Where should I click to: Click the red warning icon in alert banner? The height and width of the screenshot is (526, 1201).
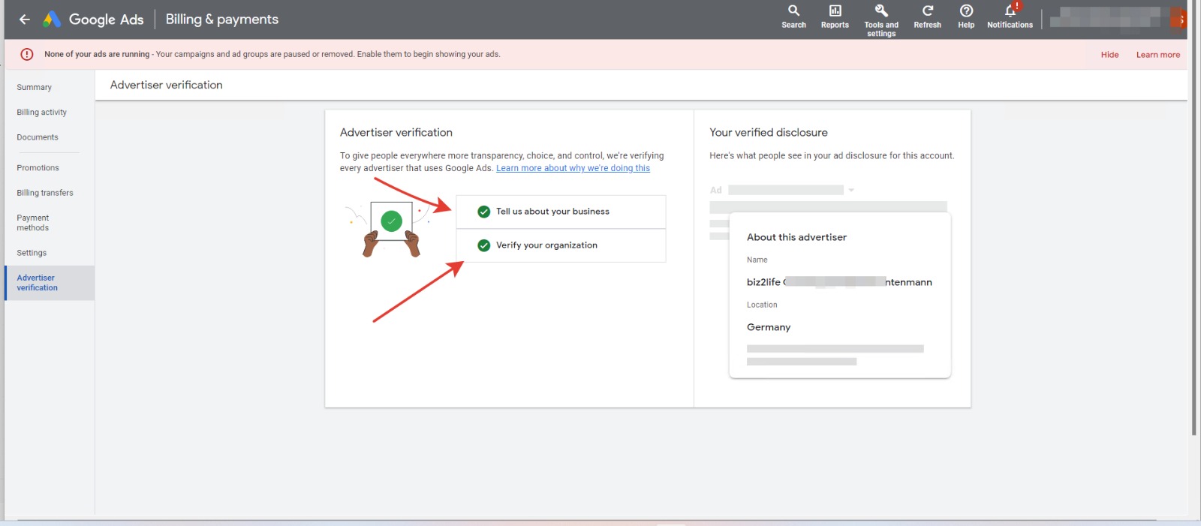coord(27,54)
